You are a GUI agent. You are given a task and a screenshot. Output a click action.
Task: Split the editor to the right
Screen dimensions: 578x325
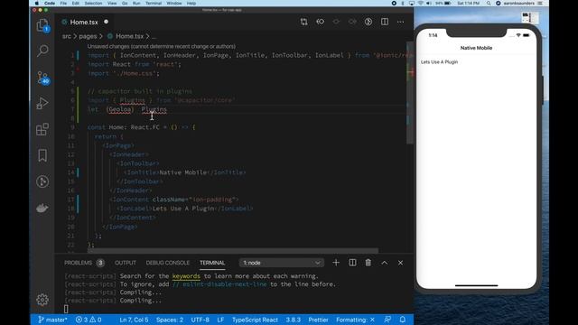[385, 22]
